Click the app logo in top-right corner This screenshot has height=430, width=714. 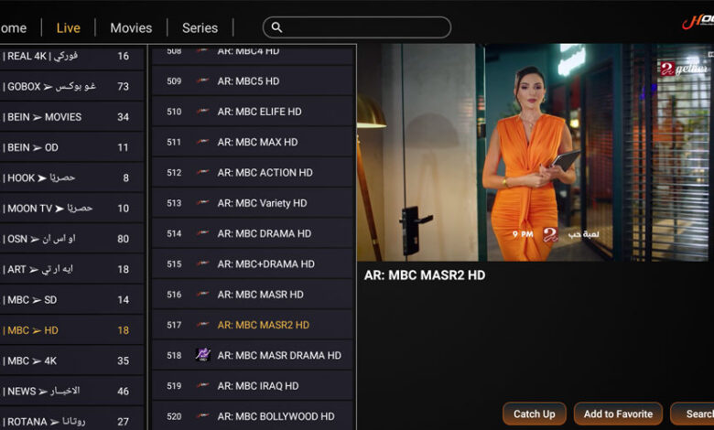696,22
